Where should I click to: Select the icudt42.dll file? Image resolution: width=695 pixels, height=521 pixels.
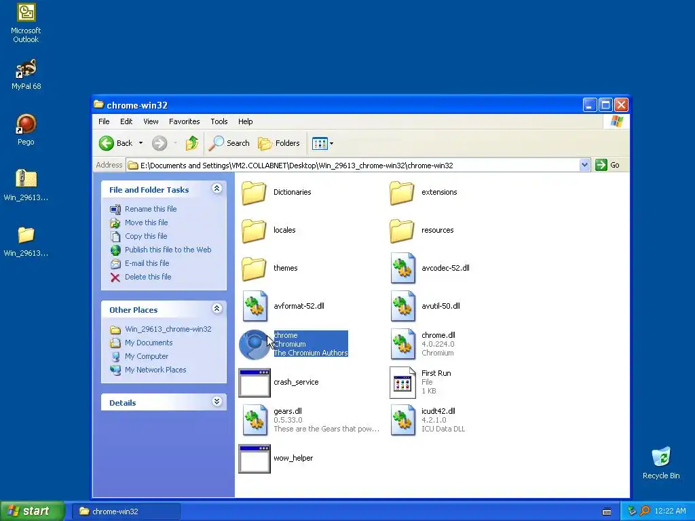click(x=428, y=420)
